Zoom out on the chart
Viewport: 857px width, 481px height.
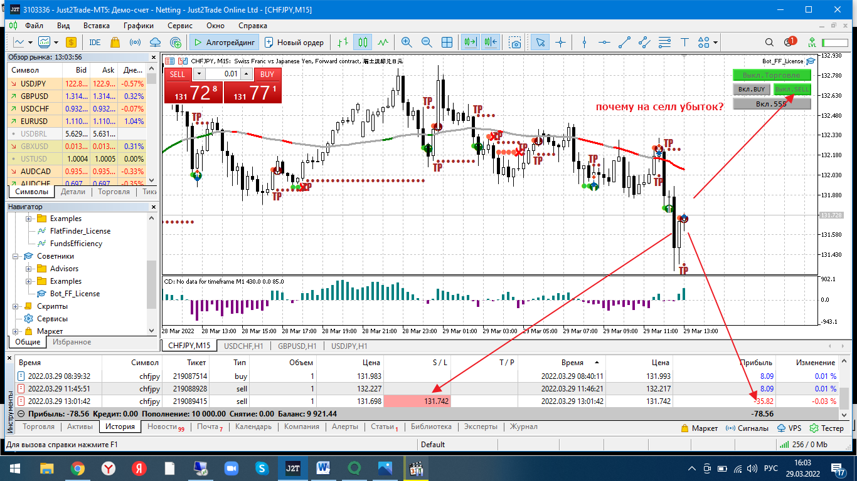[427, 43]
